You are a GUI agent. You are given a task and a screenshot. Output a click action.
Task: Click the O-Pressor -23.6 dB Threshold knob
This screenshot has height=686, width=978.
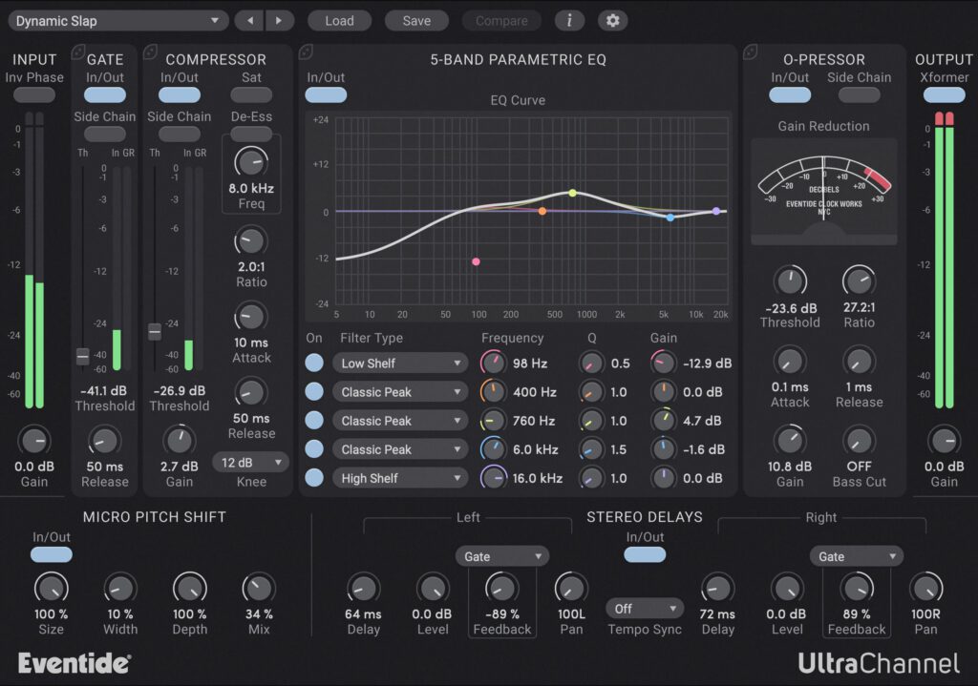(790, 281)
